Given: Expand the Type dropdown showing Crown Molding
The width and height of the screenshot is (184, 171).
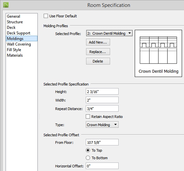Looking at the screenshot, I should tap(102, 125).
